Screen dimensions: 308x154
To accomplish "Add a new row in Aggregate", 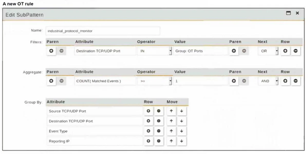I will pos(285,81).
